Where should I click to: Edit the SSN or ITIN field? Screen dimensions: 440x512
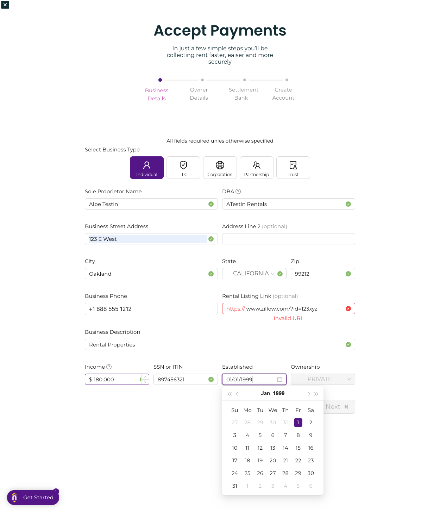point(186,379)
